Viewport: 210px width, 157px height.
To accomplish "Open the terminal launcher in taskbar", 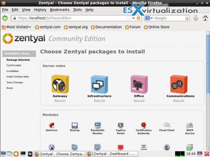I will [x=23, y=154].
